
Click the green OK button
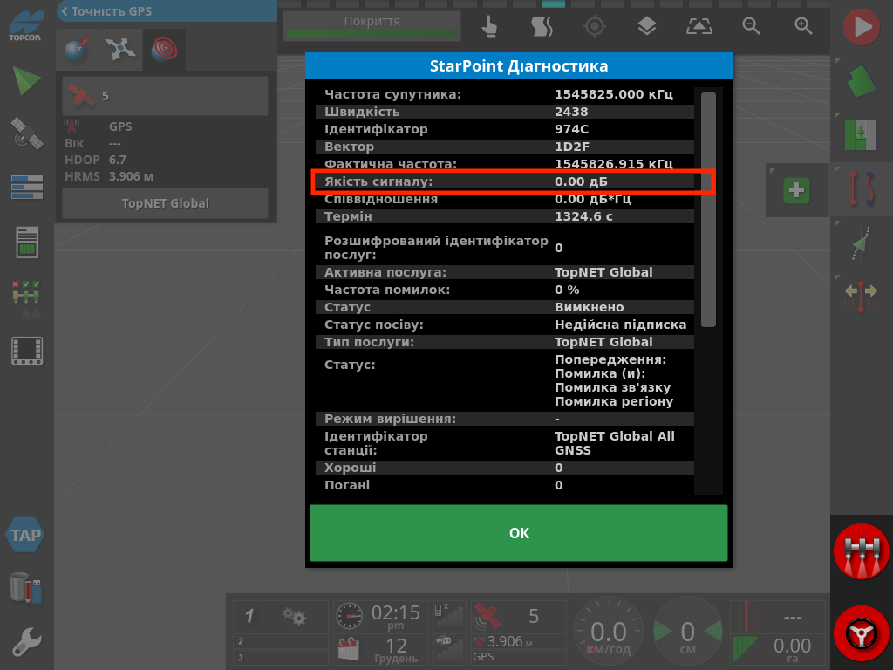pos(518,533)
